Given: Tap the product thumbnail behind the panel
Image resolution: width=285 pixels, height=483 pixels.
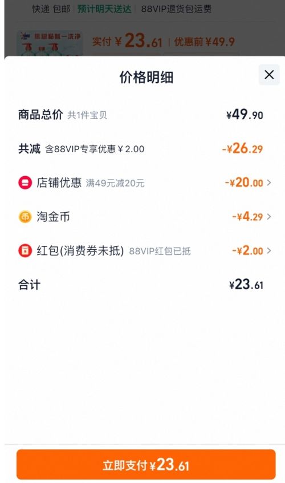Looking at the screenshot, I should (49, 44).
